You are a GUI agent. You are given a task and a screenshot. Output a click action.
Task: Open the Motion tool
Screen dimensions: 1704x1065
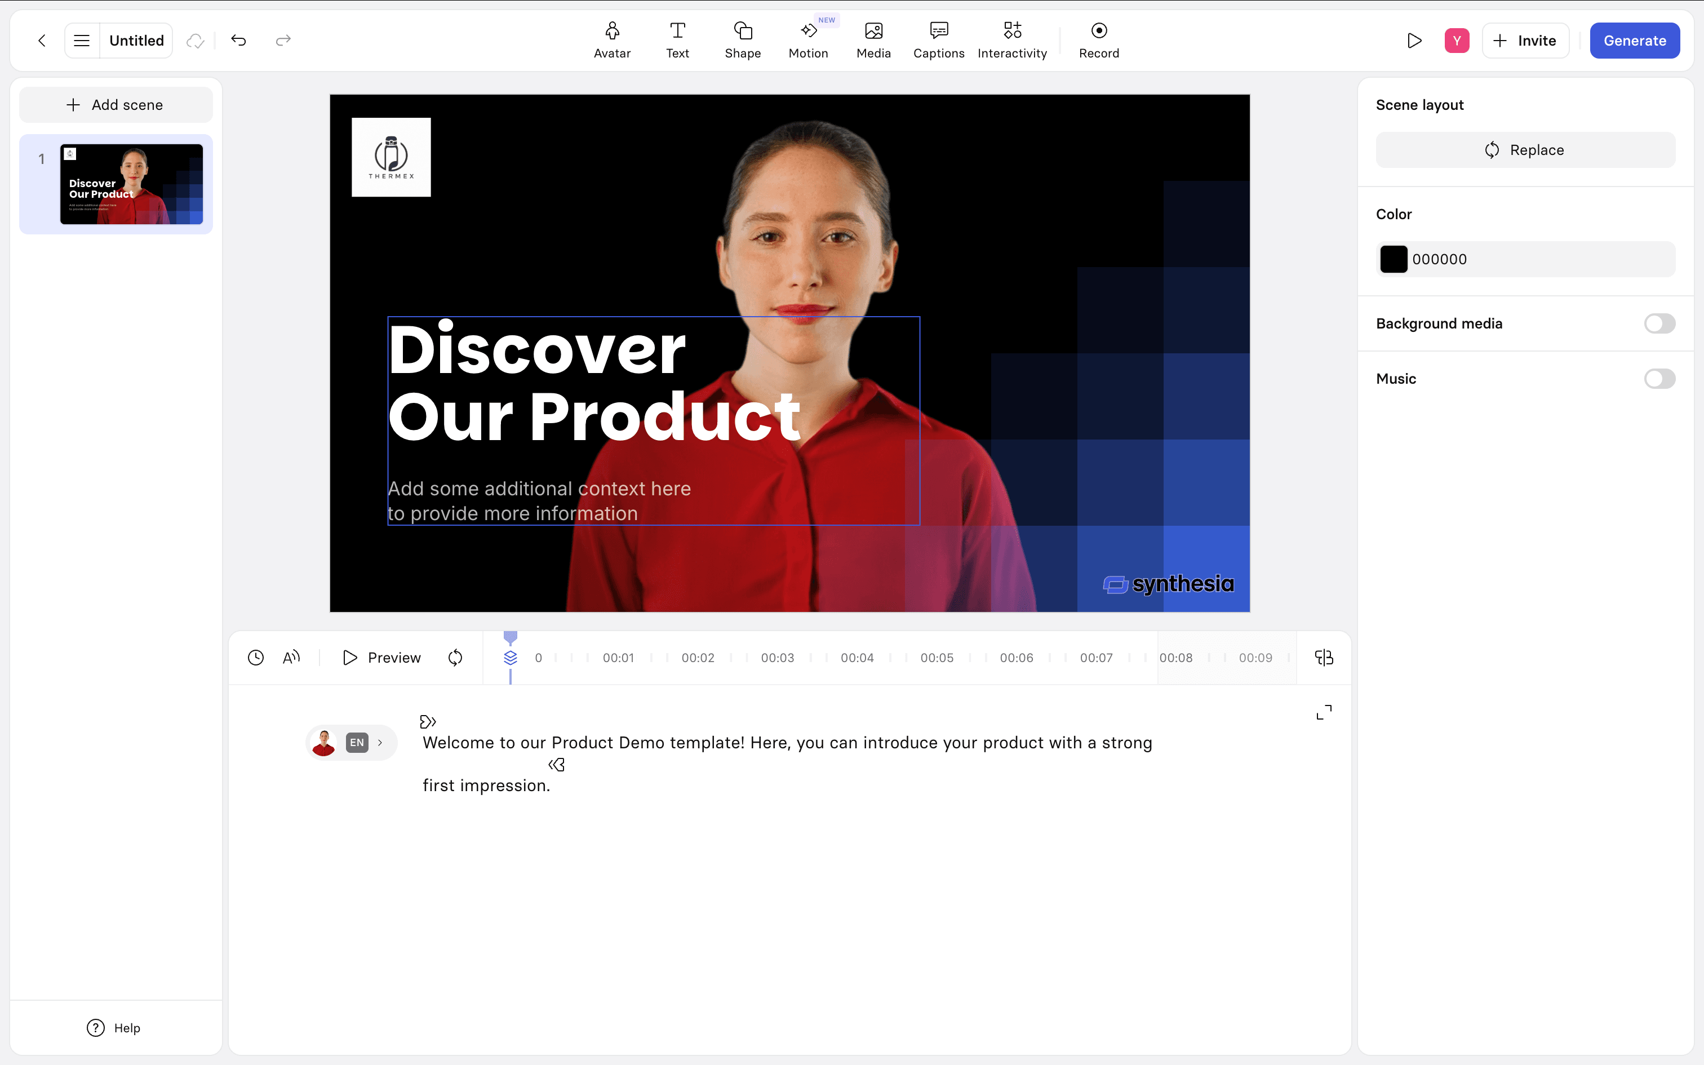[x=809, y=40]
